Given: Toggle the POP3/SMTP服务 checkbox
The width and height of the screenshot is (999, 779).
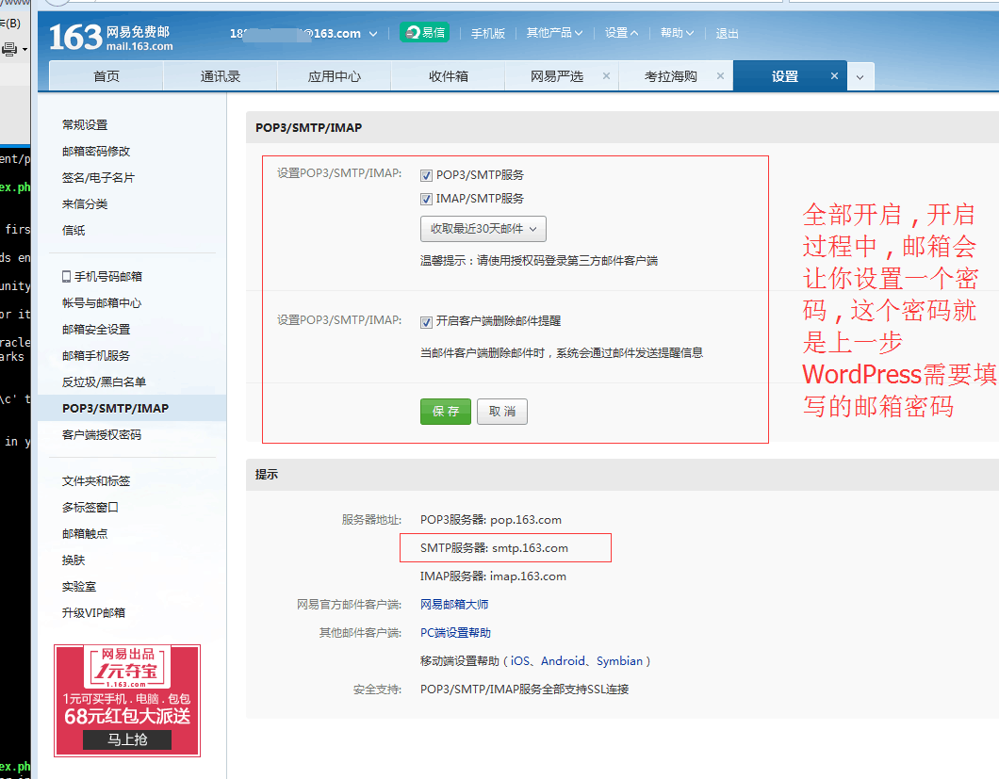Looking at the screenshot, I should point(426,176).
